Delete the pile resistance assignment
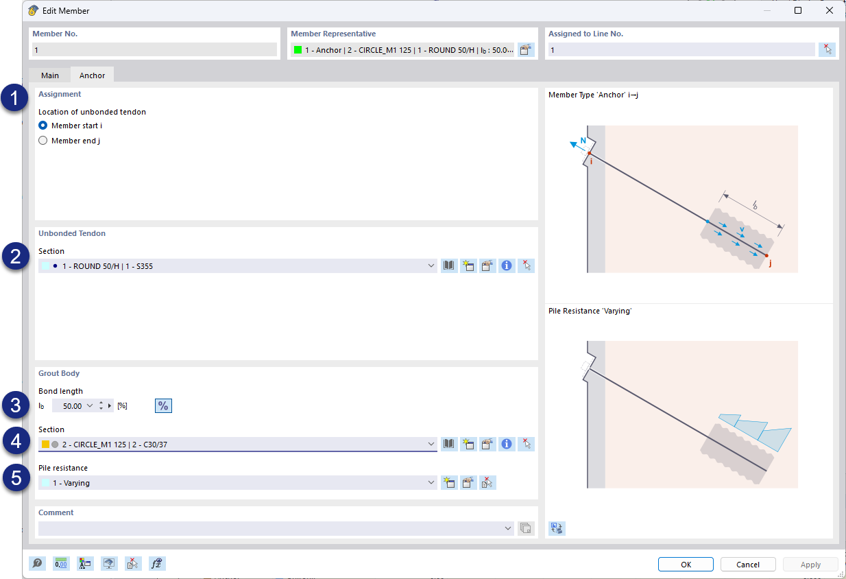 tap(487, 482)
